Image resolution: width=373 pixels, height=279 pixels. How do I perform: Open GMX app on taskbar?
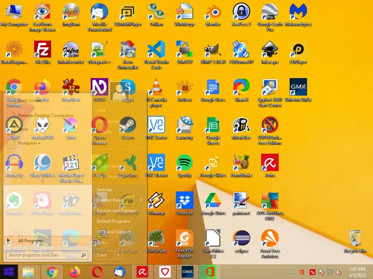[187, 272]
